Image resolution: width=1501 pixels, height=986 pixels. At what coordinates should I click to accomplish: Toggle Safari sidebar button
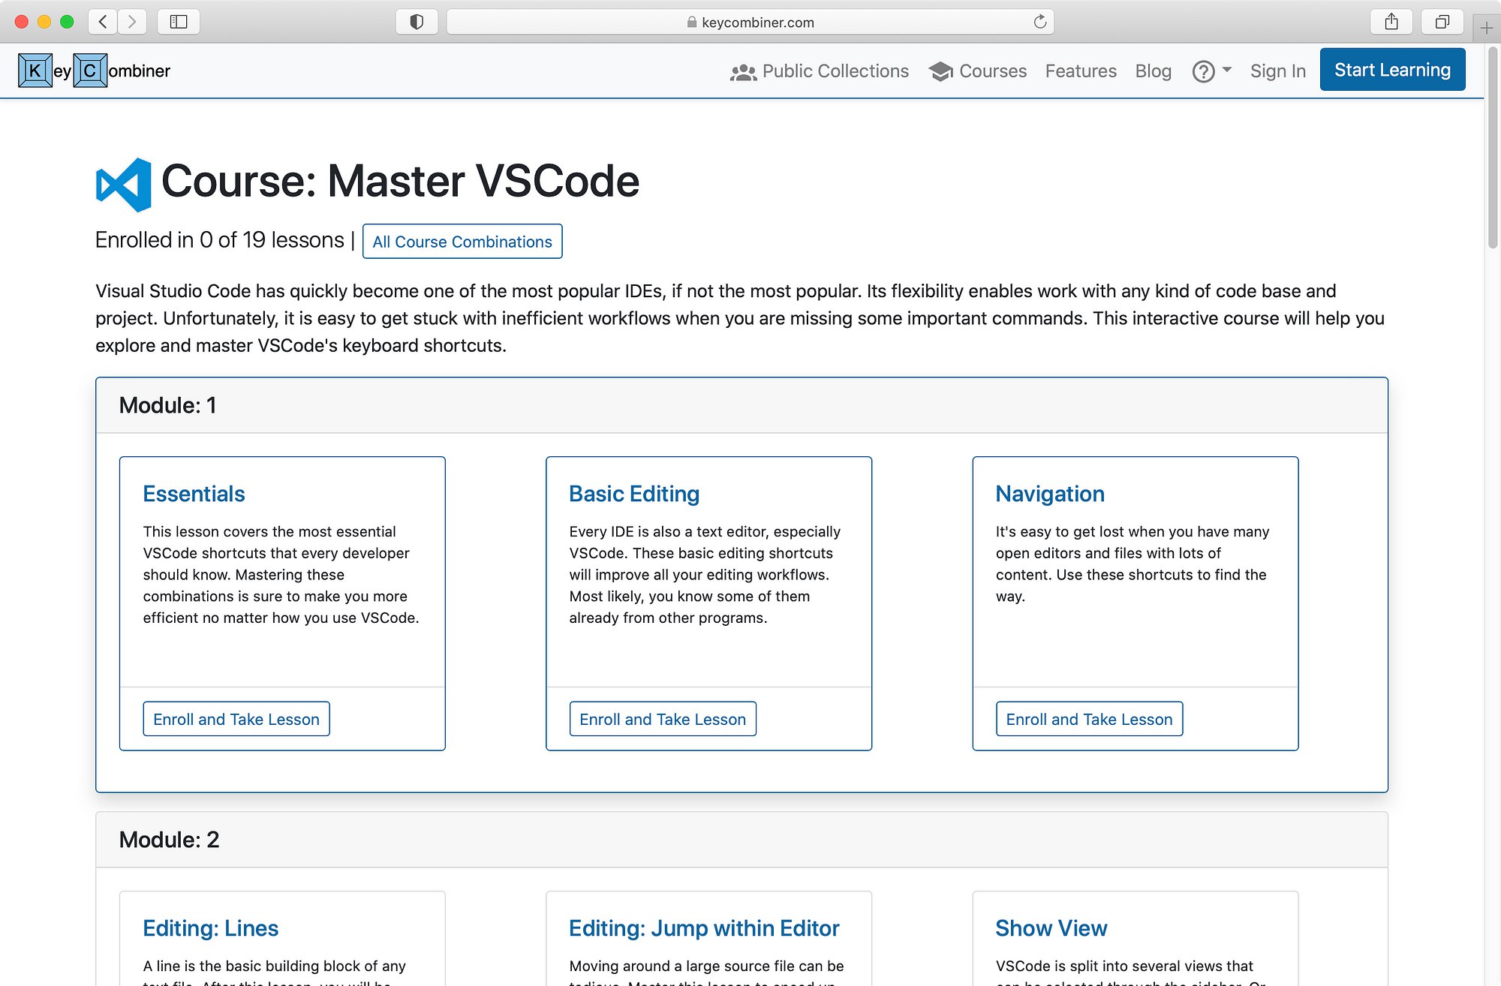coord(179,22)
